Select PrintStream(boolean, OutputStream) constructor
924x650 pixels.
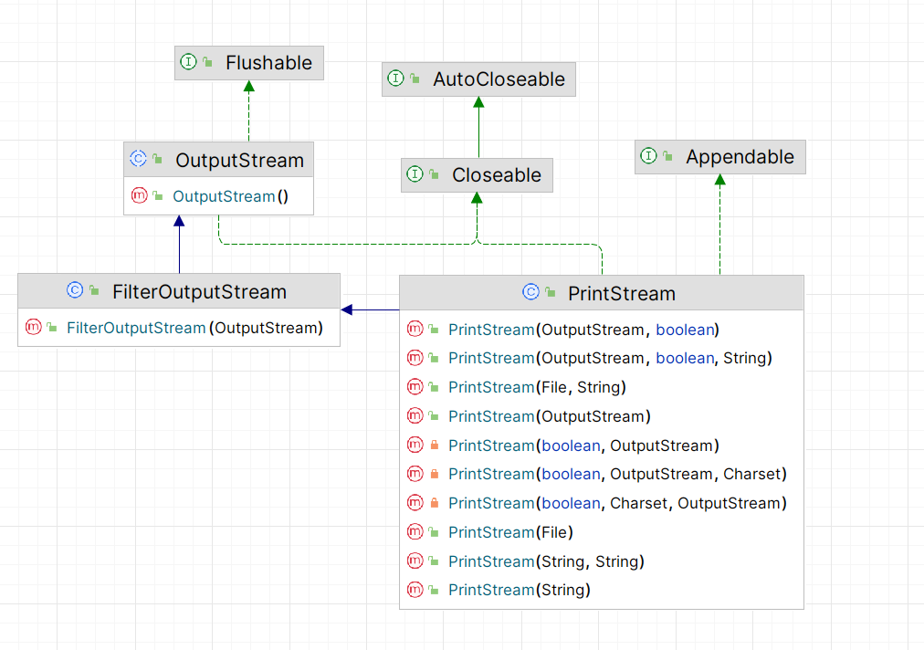point(602,446)
